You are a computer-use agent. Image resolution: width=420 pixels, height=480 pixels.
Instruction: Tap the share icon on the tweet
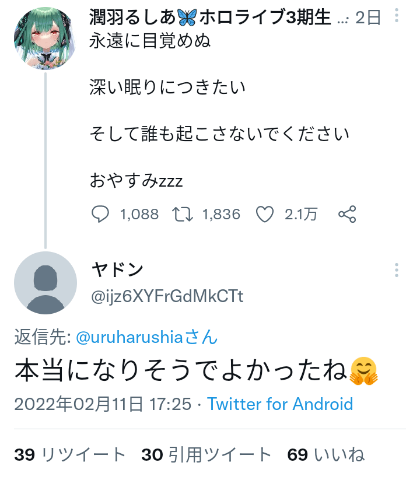click(x=347, y=215)
